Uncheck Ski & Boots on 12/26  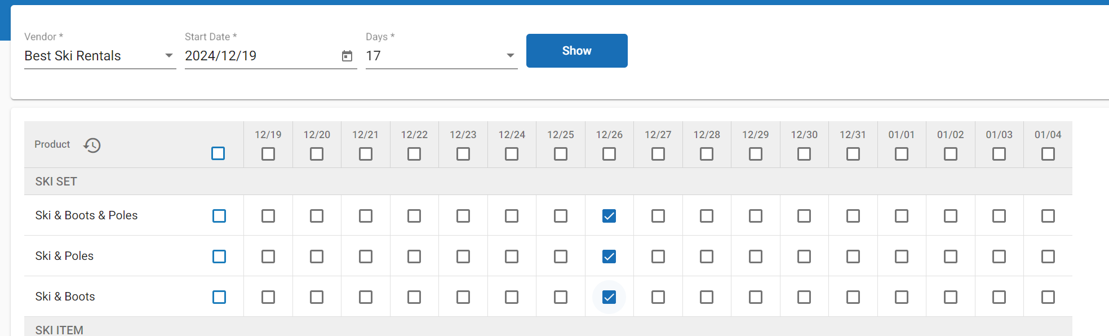point(609,297)
